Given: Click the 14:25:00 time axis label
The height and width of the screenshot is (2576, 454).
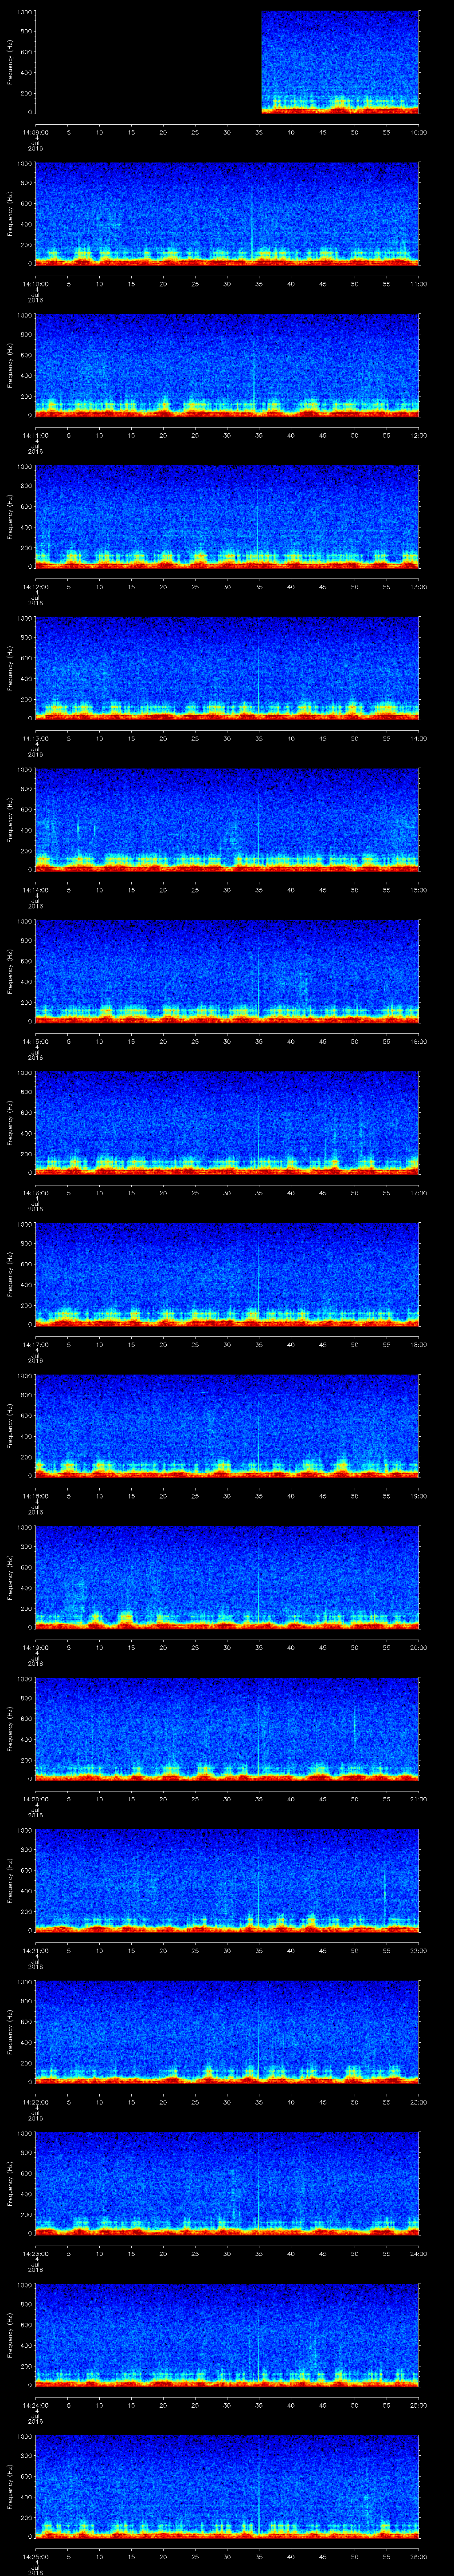Looking at the screenshot, I should pyautogui.click(x=35, y=2557).
